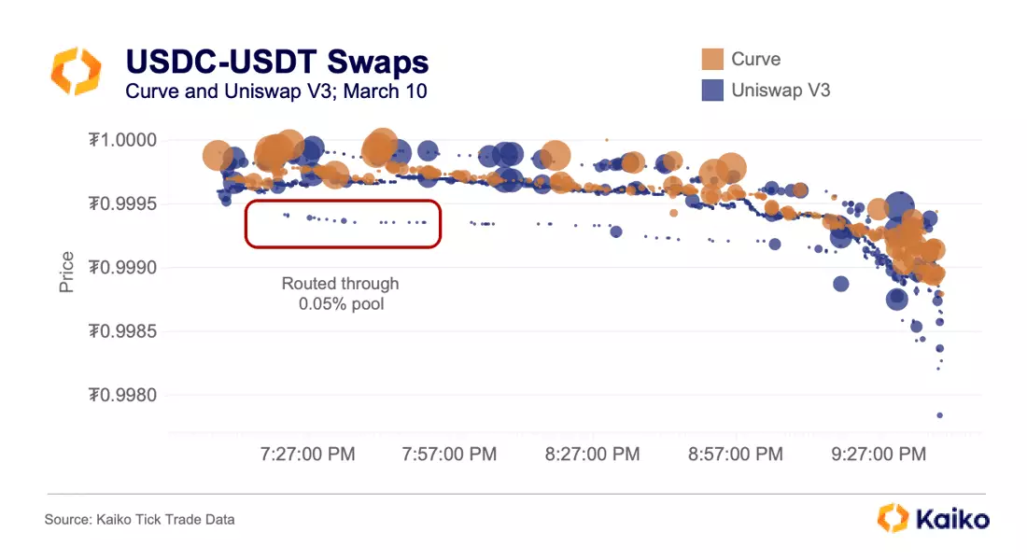Click the Price y-axis title

point(66,272)
